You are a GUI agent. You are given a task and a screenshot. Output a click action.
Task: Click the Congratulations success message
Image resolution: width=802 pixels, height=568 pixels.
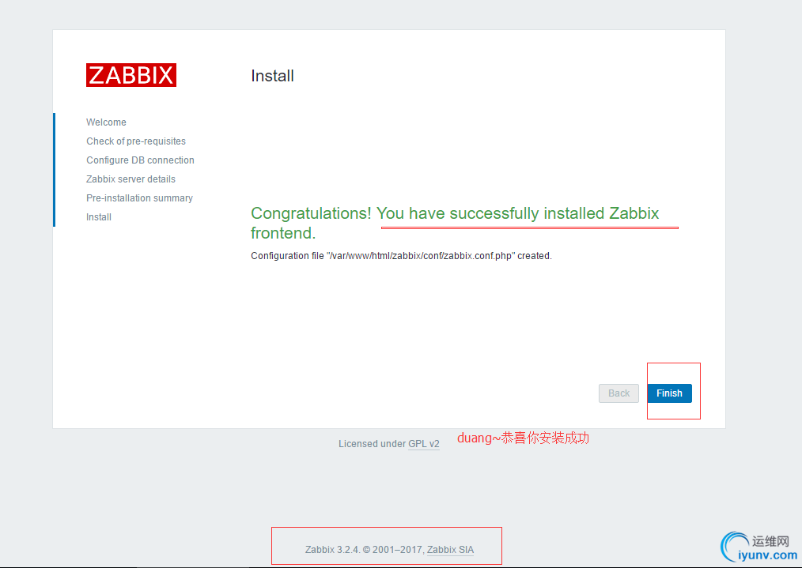click(455, 223)
